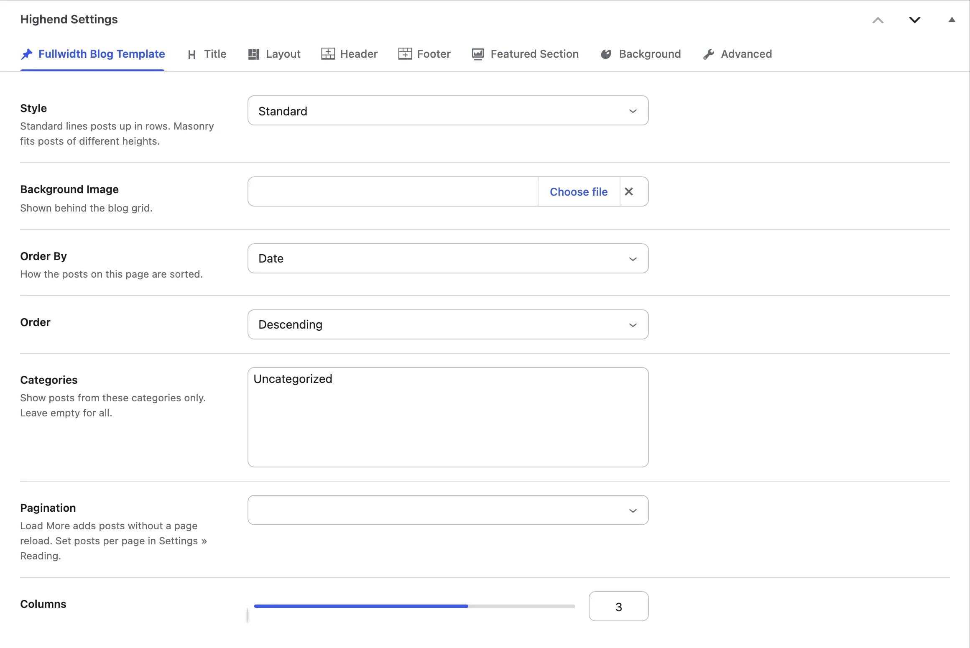Click the Featured Section image icon
Viewport: 970px width, 648px height.
pyautogui.click(x=478, y=54)
